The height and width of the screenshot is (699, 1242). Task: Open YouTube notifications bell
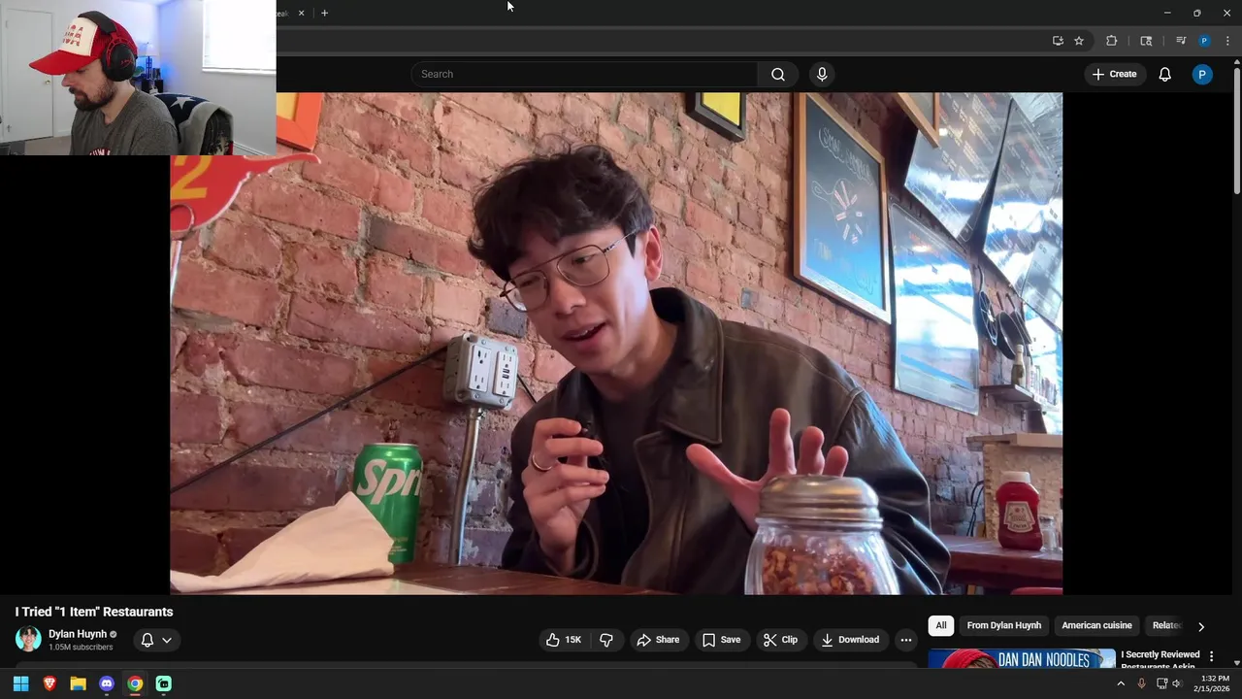click(1164, 74)
